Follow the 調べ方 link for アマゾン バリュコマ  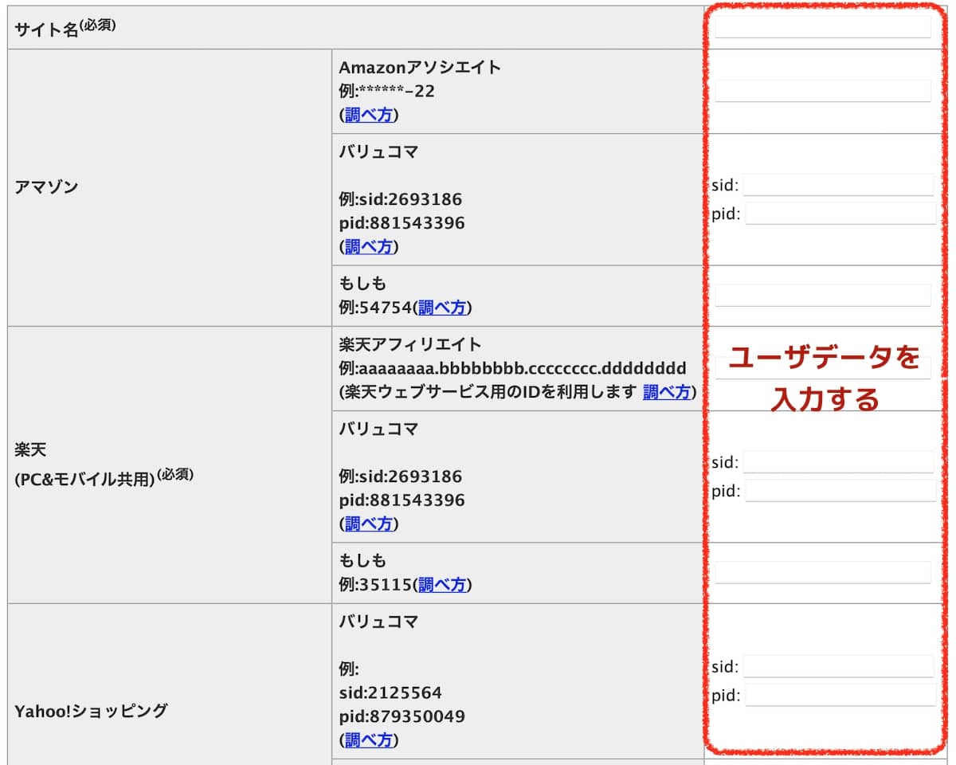(368, 247)
